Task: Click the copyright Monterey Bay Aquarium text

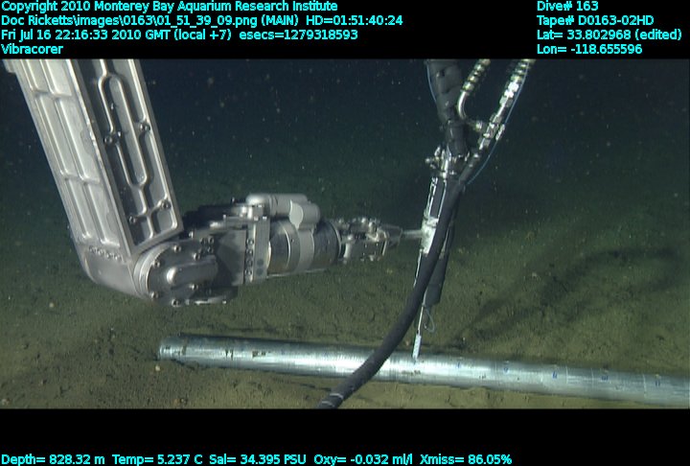Action: point(170,7)
